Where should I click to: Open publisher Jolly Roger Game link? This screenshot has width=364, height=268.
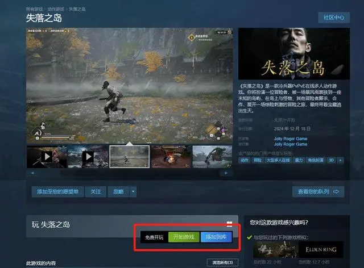click(x=291, y=144)
